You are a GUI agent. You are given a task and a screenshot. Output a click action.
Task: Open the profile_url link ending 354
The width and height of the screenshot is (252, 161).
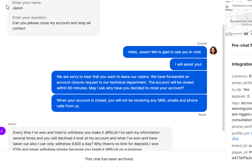[x=235, y=139]
